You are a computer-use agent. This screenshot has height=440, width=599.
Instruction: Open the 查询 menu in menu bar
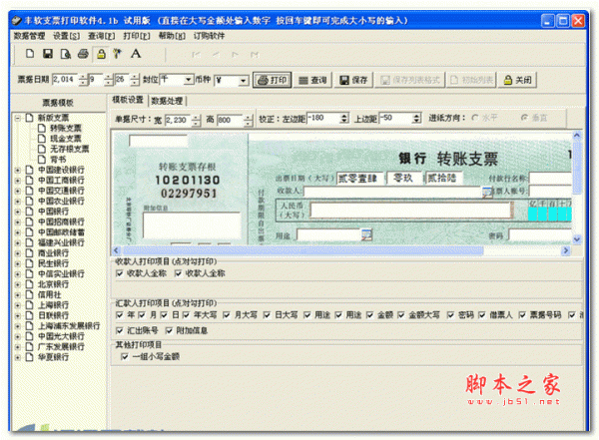[x=101, y=36]
